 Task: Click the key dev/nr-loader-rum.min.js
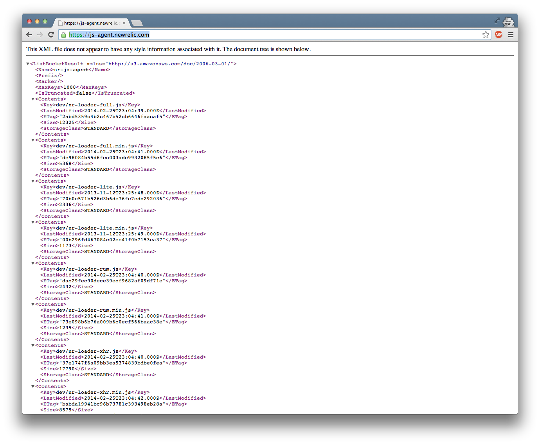94,310
